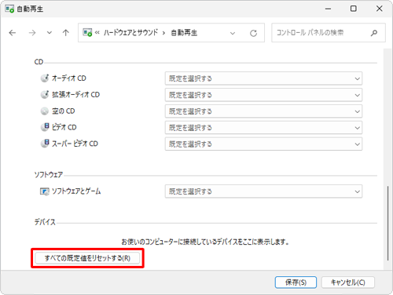Viewport: 393px width, 295px height.
Task: Click the window title bar 自動再生 icon
Action: 9,9
